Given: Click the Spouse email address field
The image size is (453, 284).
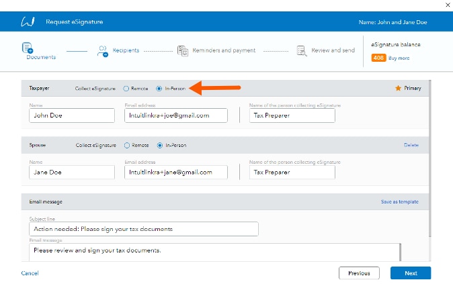Looking at the screenshot, I should click(176, 173).
